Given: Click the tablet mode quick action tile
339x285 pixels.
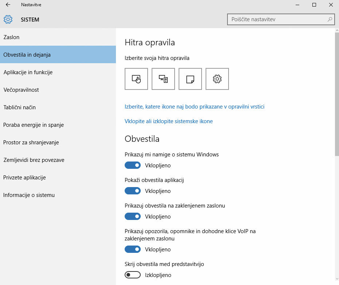Looking at the screenshot, I should 136,79.
